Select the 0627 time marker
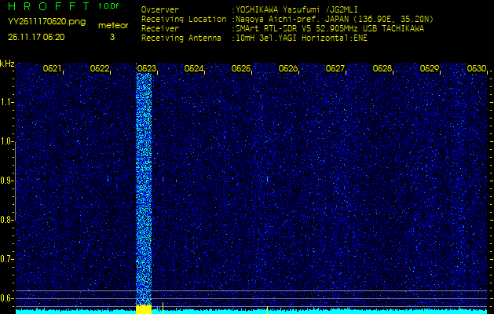494x314 pixels. point(335,69)
